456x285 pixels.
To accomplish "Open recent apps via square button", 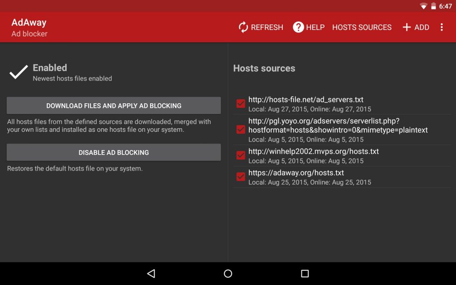I will click(305, 273).
